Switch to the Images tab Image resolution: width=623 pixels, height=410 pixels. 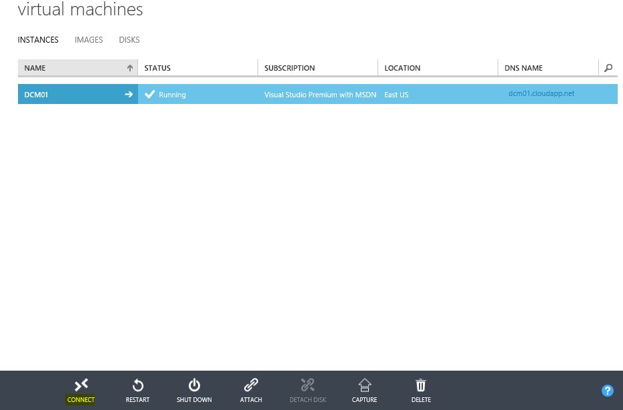tap(89, 40)
